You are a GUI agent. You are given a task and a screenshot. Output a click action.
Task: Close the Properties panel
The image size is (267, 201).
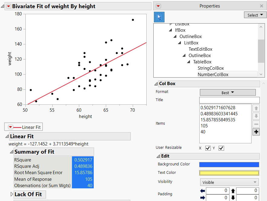click(262, 6)
